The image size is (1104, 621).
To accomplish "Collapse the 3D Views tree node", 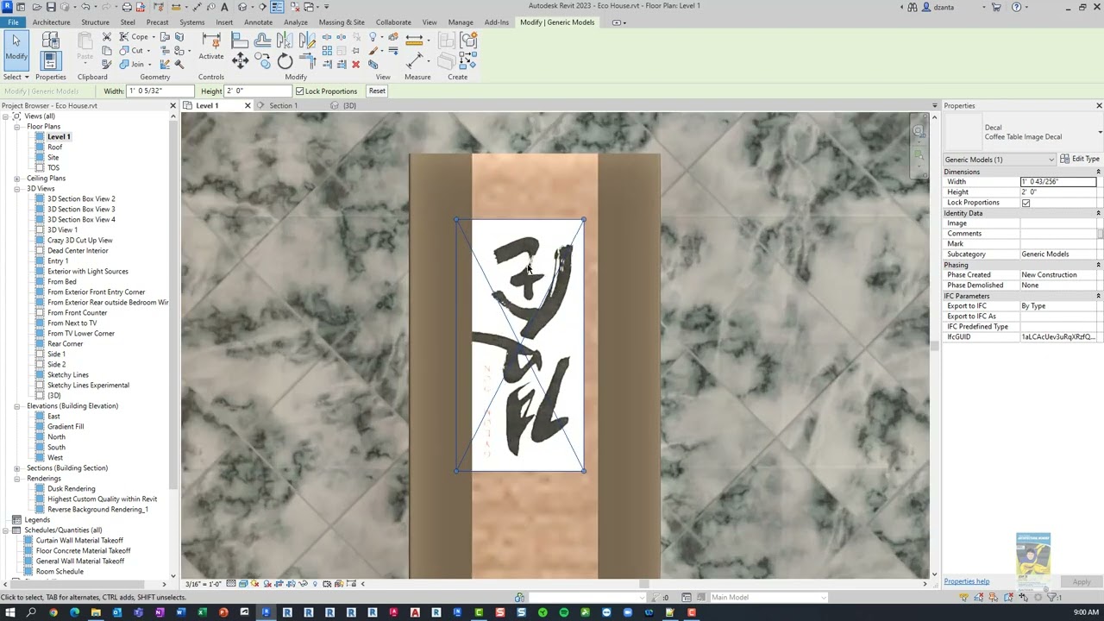I will [17, 189].
